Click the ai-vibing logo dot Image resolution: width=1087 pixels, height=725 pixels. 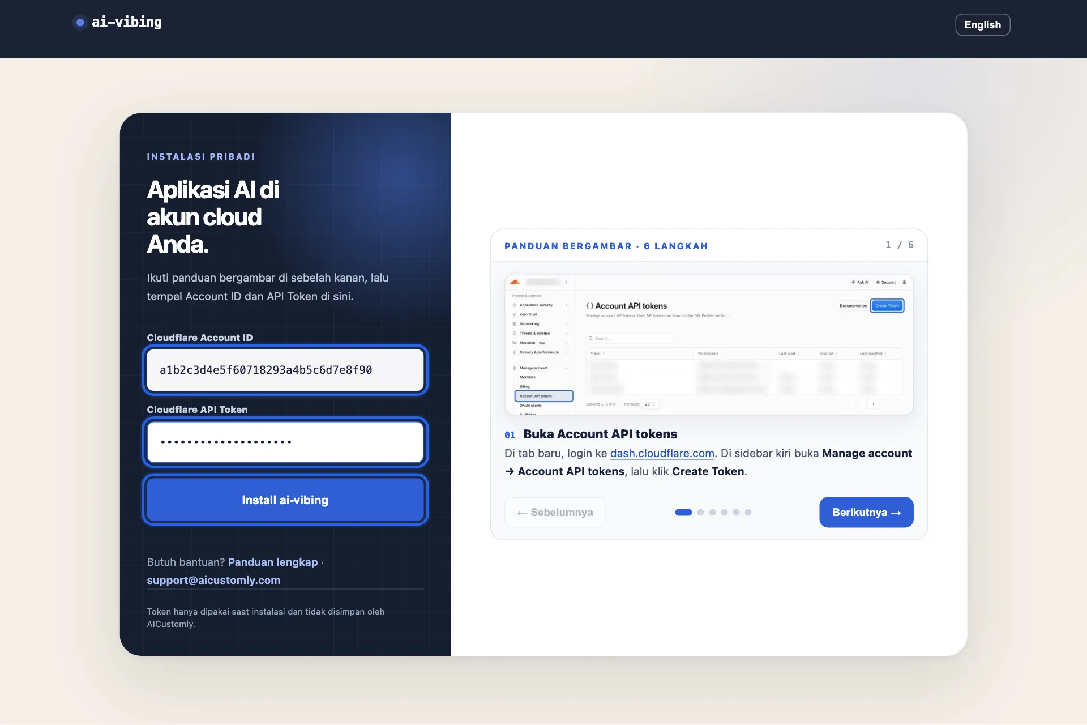pos(80,23)
